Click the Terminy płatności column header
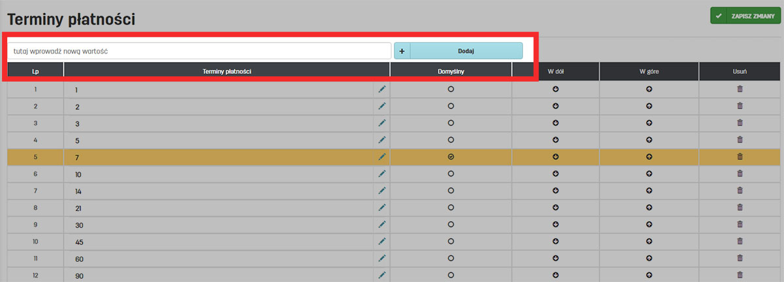 pyautogui.click(x=227, y=71)
